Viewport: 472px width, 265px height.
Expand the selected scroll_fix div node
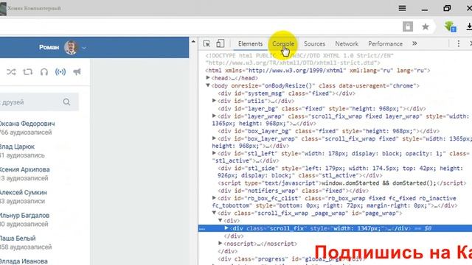[226, 228]
